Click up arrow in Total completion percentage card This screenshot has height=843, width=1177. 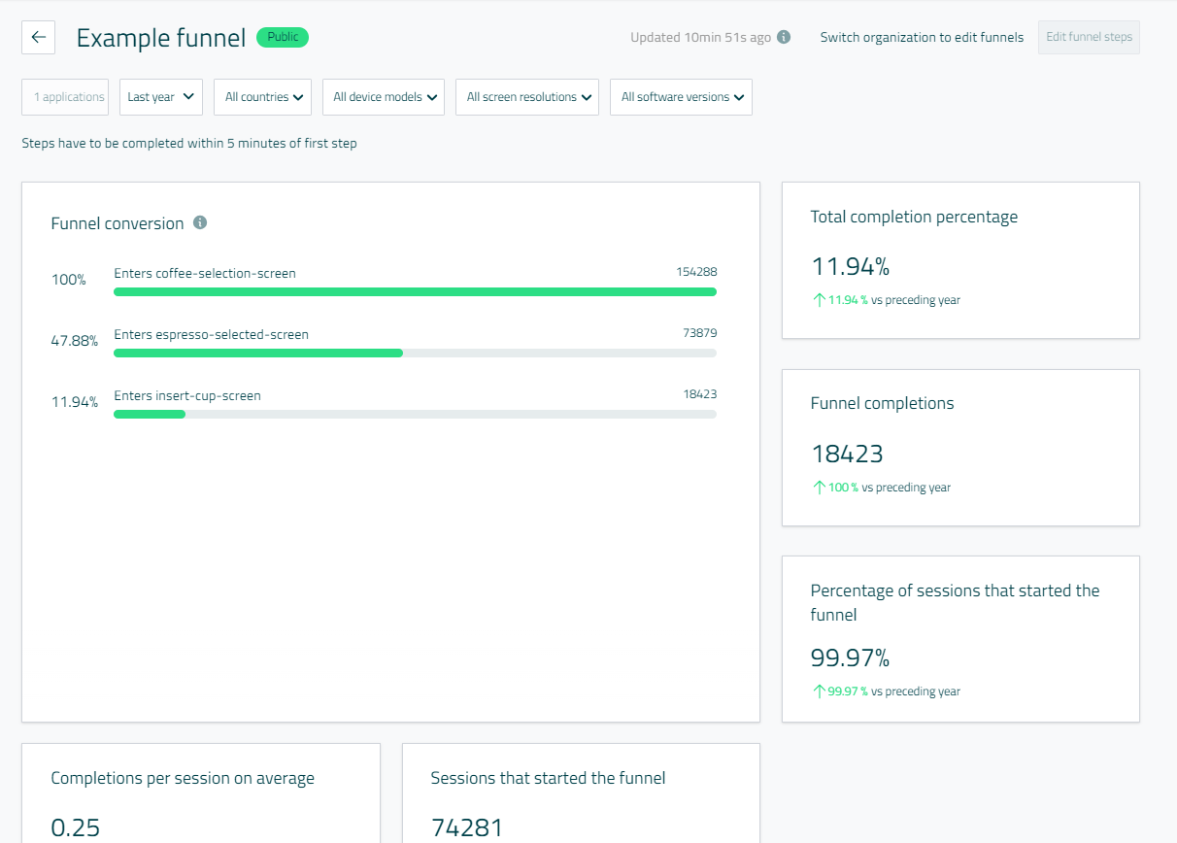(818, 300)
